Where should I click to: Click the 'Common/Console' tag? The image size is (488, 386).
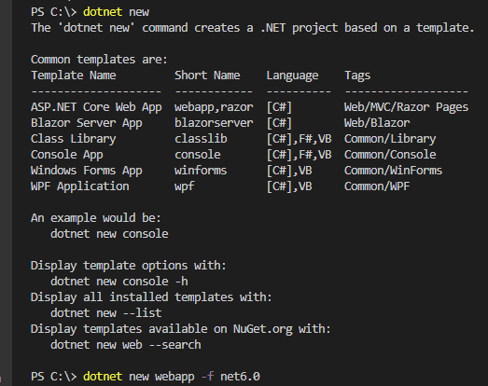[390, 155]
